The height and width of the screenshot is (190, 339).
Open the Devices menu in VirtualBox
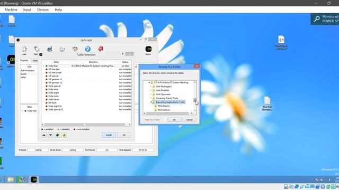click(43, 9)
